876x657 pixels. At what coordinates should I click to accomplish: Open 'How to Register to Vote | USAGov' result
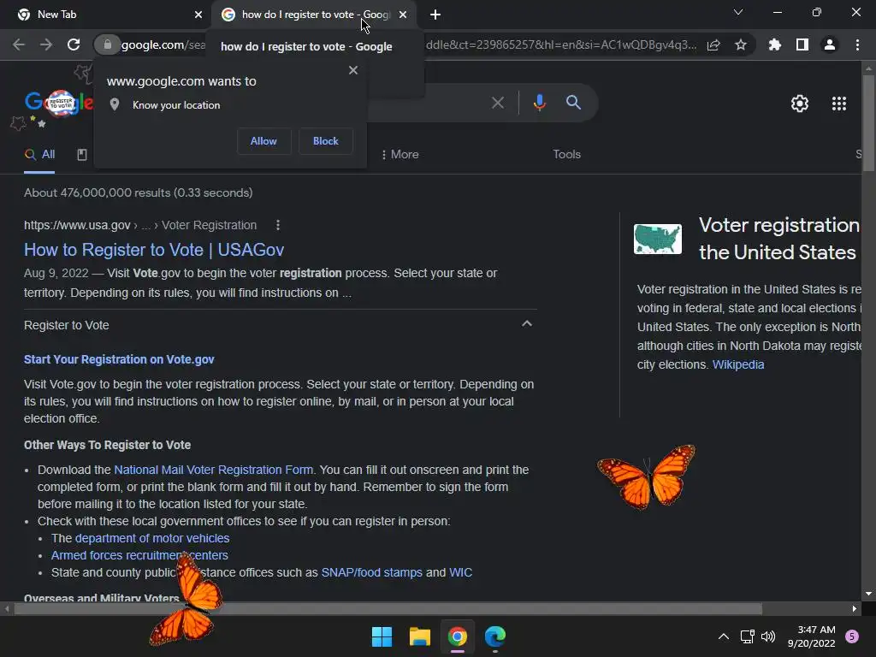click(154, 250)
